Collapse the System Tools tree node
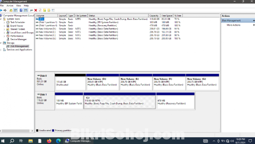 (x=1, y=19)
